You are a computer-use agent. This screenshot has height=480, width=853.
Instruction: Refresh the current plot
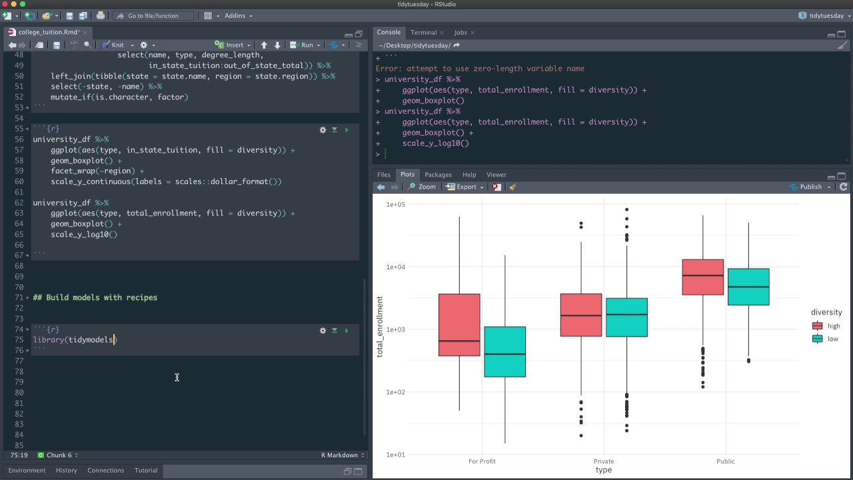tap(844, 187)
